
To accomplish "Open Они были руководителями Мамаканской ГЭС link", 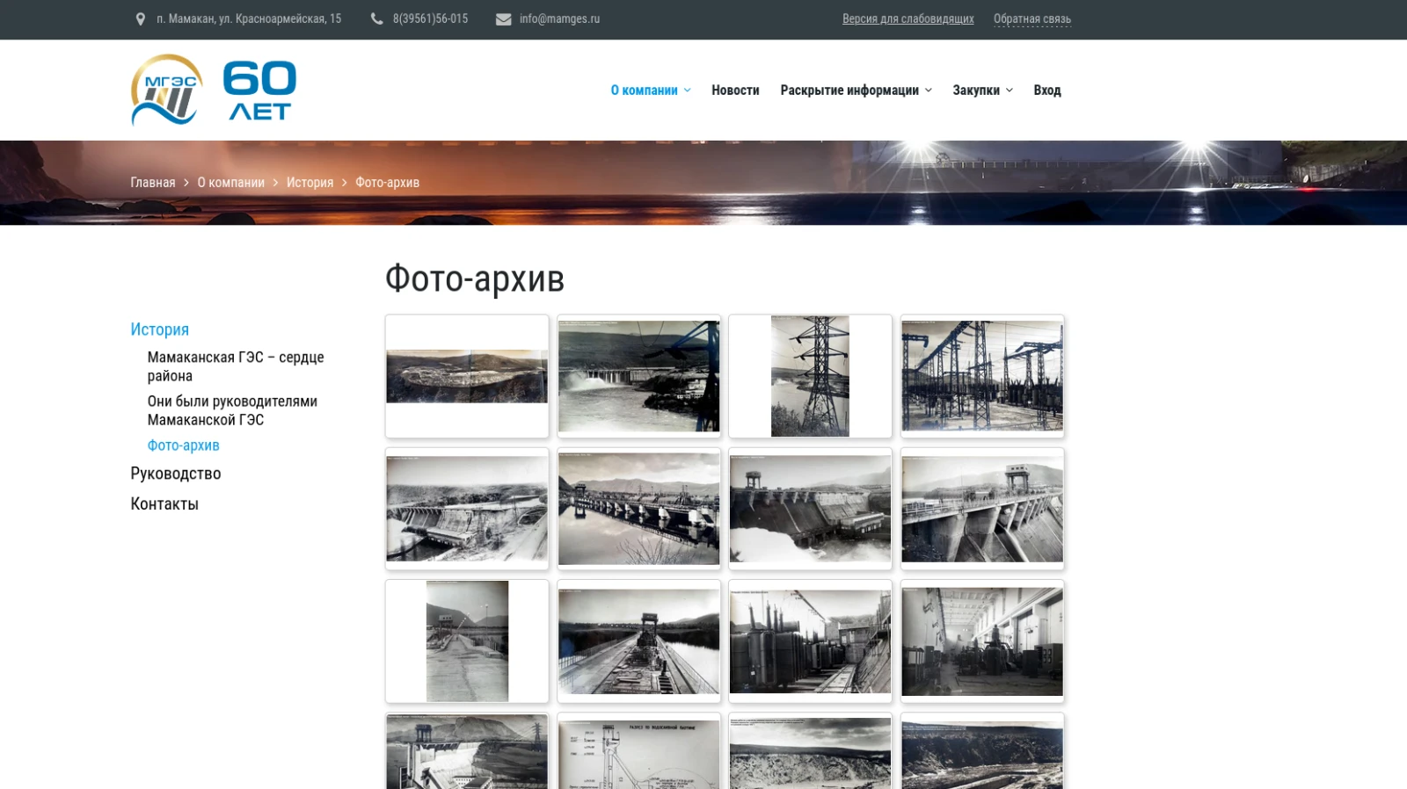I will pyautogui.click(x=232, y=410).
